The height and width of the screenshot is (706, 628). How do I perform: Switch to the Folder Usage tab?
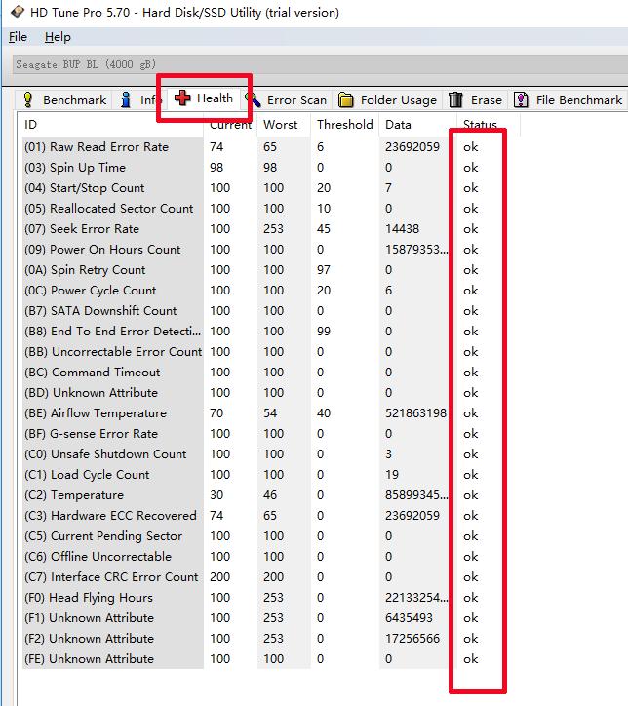pyautogui.click(x=388, y=99)
